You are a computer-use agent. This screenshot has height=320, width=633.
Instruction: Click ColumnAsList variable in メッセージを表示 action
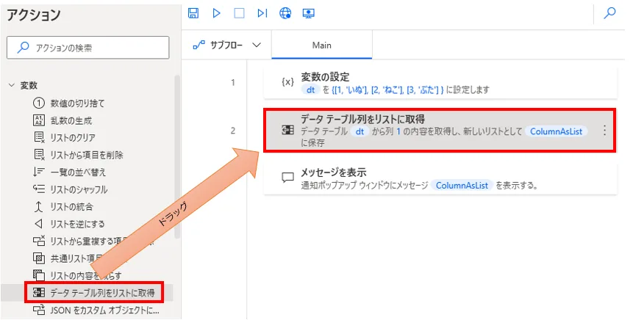click(462, 186)
